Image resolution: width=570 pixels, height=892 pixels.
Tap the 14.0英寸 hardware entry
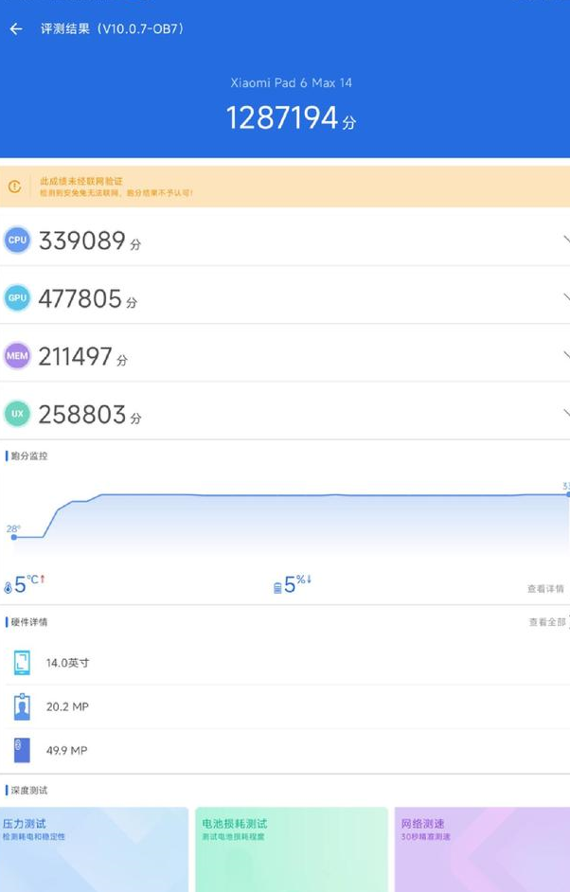(x=285, y=663)
